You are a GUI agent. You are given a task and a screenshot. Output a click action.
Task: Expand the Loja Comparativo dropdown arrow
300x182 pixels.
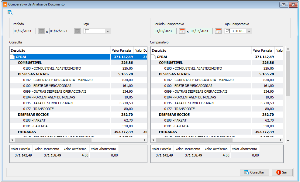(249, 31)
